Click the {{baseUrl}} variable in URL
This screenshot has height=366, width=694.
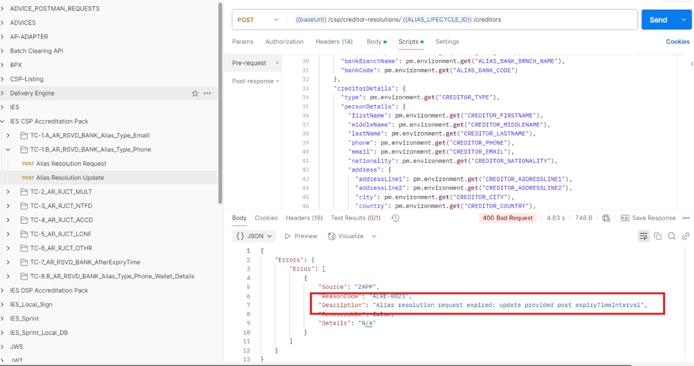coord(311,19)
